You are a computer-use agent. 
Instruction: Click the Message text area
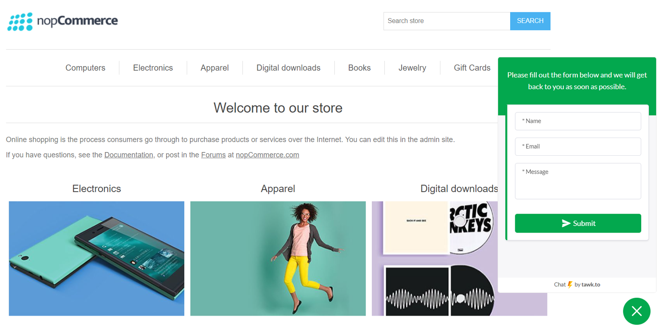[578, 181]
